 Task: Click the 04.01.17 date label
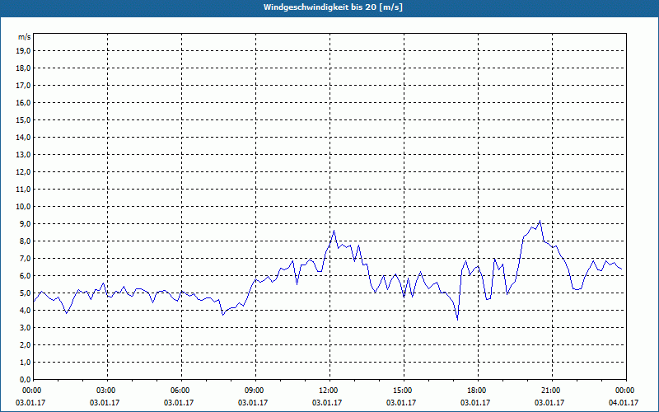click(x=624, y=403)
